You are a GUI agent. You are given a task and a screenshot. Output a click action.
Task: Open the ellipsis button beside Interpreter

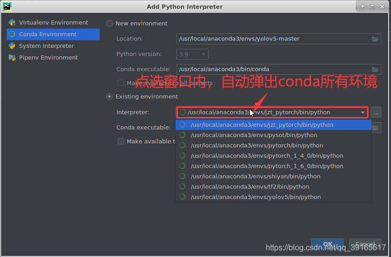(x=376, y=112)
